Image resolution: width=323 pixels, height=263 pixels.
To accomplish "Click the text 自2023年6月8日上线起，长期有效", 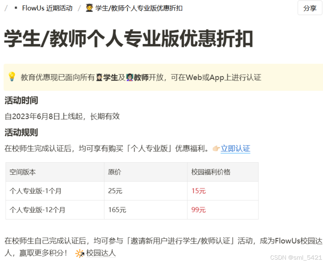I will click(x=62, y=116).
